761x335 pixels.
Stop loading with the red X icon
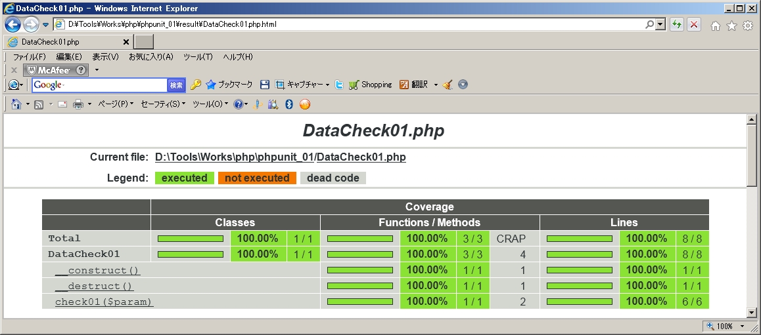coord(694,25)
